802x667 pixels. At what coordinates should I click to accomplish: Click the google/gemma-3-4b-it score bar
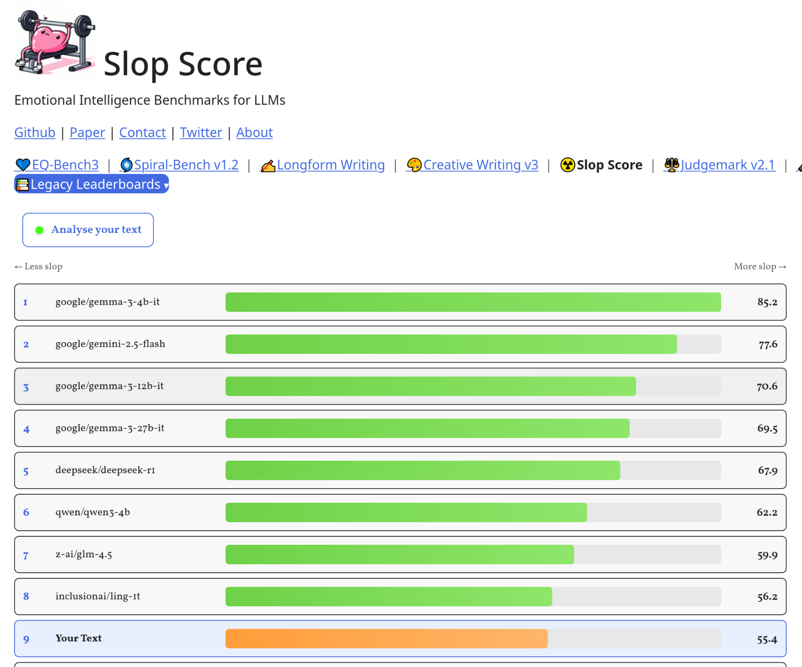(x=473, y=302)
